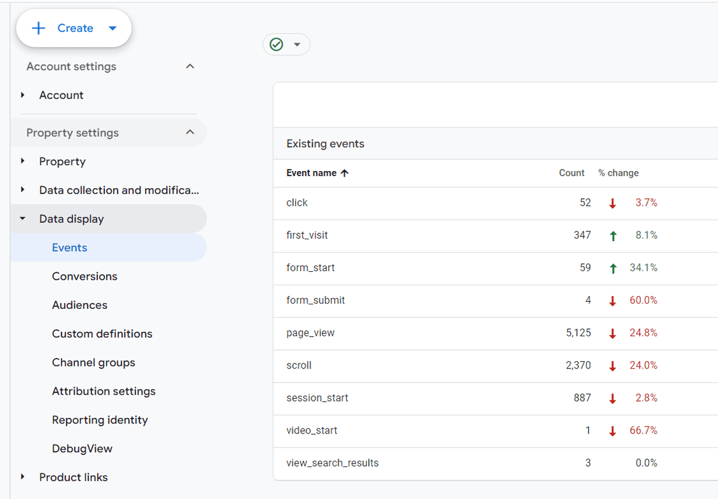
Task: Expand Data collection and modification arrow
Action: (x=23, y=190)
